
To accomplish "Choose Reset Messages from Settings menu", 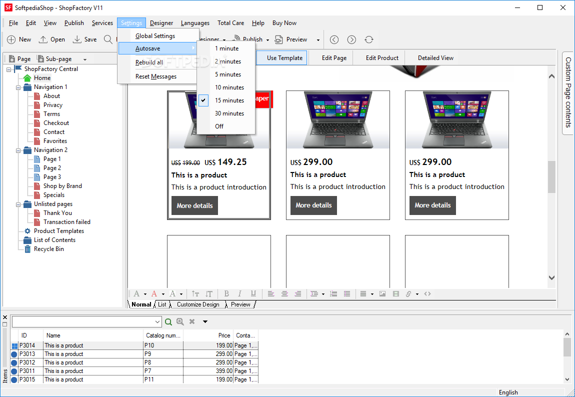I will pos(156,76).
